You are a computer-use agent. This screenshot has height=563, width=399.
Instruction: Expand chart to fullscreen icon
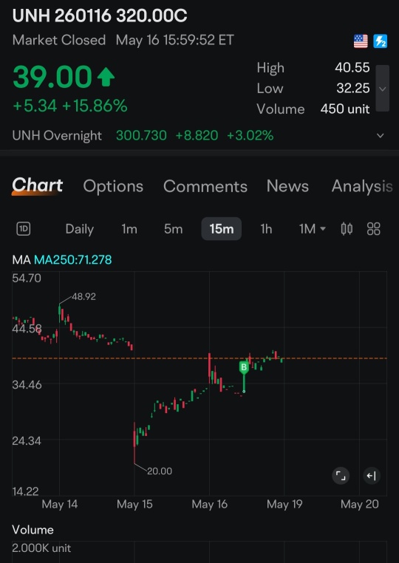341,476
